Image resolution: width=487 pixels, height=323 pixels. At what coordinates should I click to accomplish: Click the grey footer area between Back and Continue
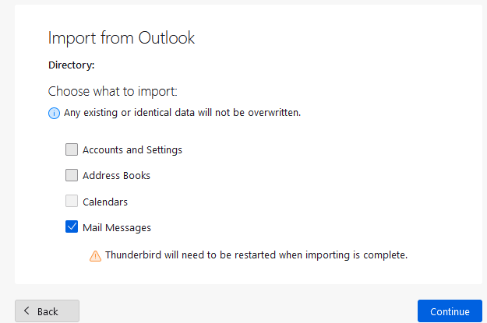tap(248, 311)
